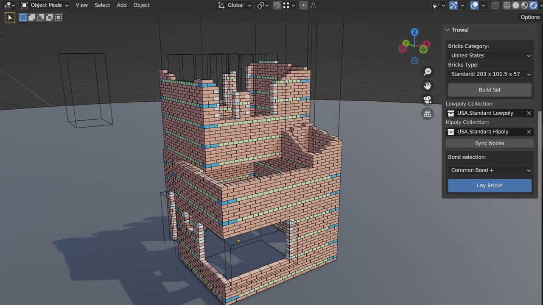The width and height of the screenshot is (543, 305).
Task: Activate the Zoom magnifier in viewport sidebar
Action: coord(427,72)
